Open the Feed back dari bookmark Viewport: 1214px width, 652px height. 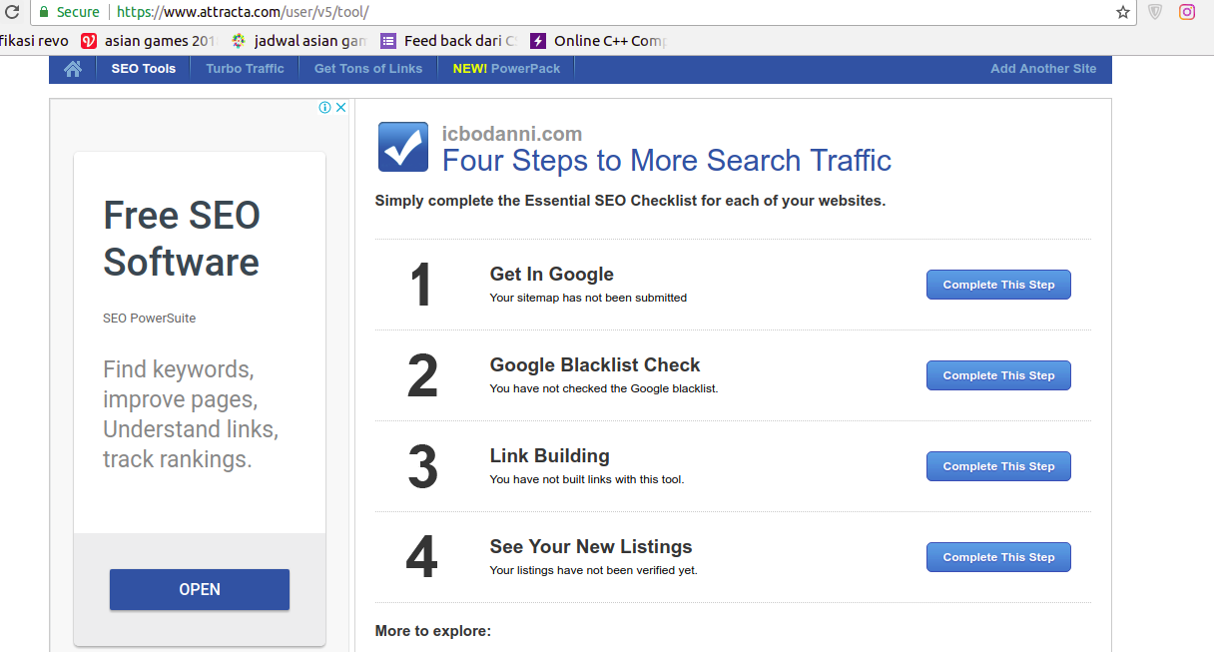coord(448,41)
